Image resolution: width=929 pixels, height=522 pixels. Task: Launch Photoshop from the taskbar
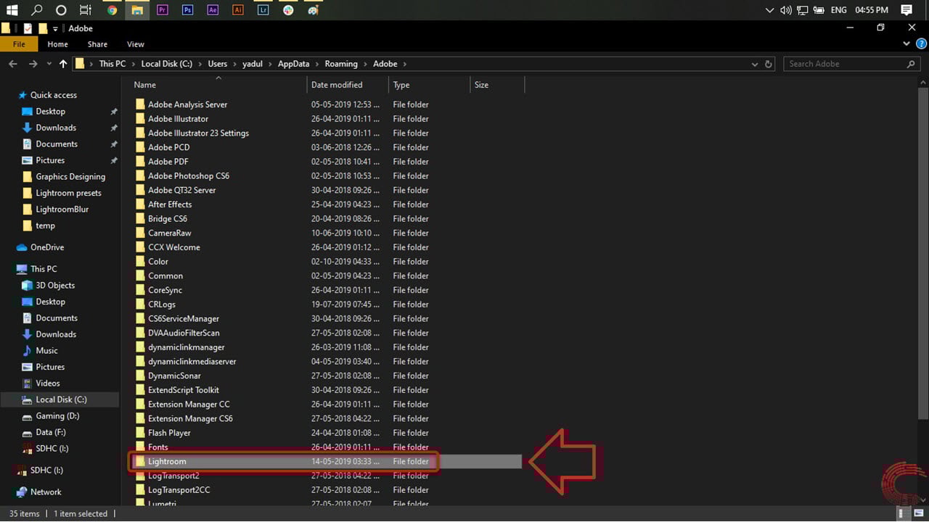(187, 10)
